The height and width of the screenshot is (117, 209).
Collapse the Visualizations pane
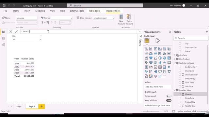[x=170, y=32]
